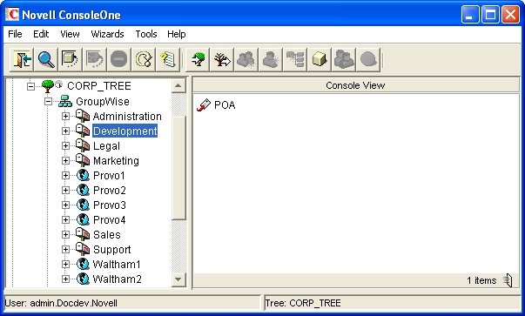
Task: Collapse the CORP_TREE node
Action: 30,86
